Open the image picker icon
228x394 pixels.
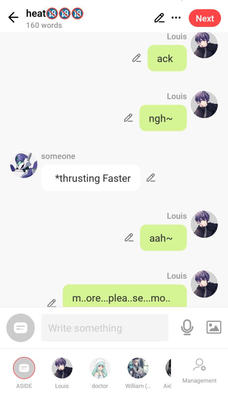click(214, 327)
